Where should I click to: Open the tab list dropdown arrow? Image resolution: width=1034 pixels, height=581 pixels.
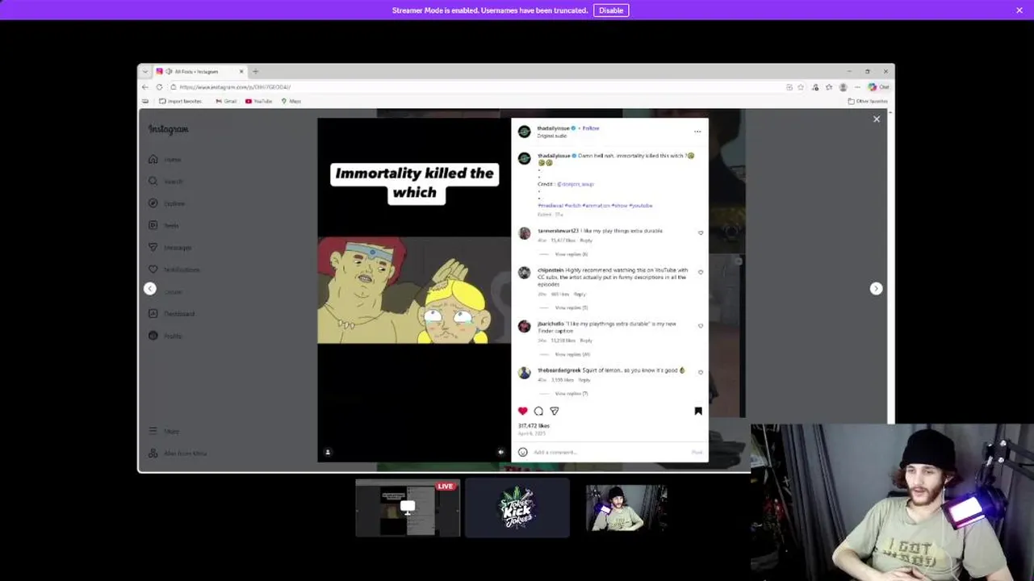145,72
